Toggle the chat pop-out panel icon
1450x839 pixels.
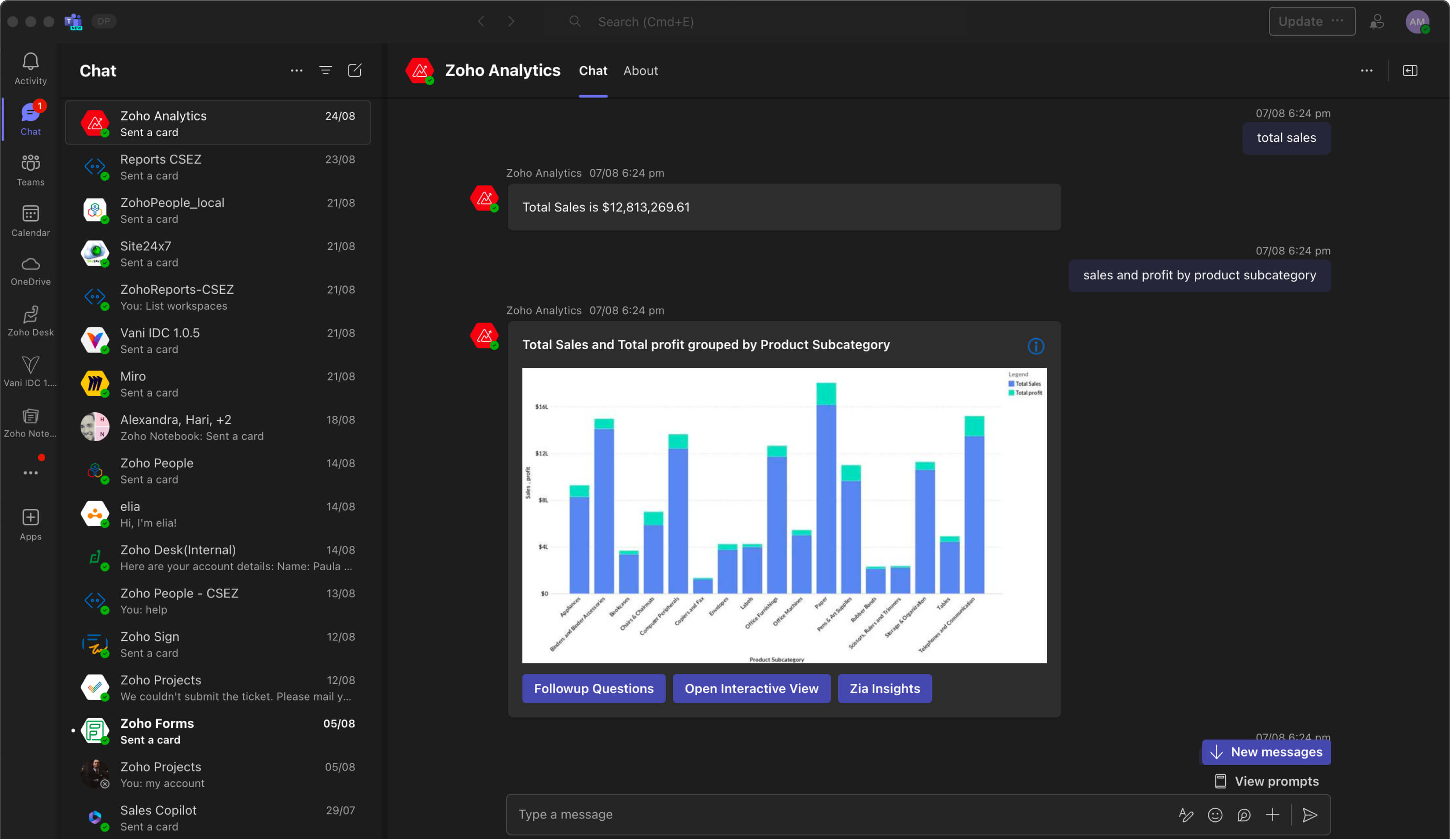[x=1410, y=71]
